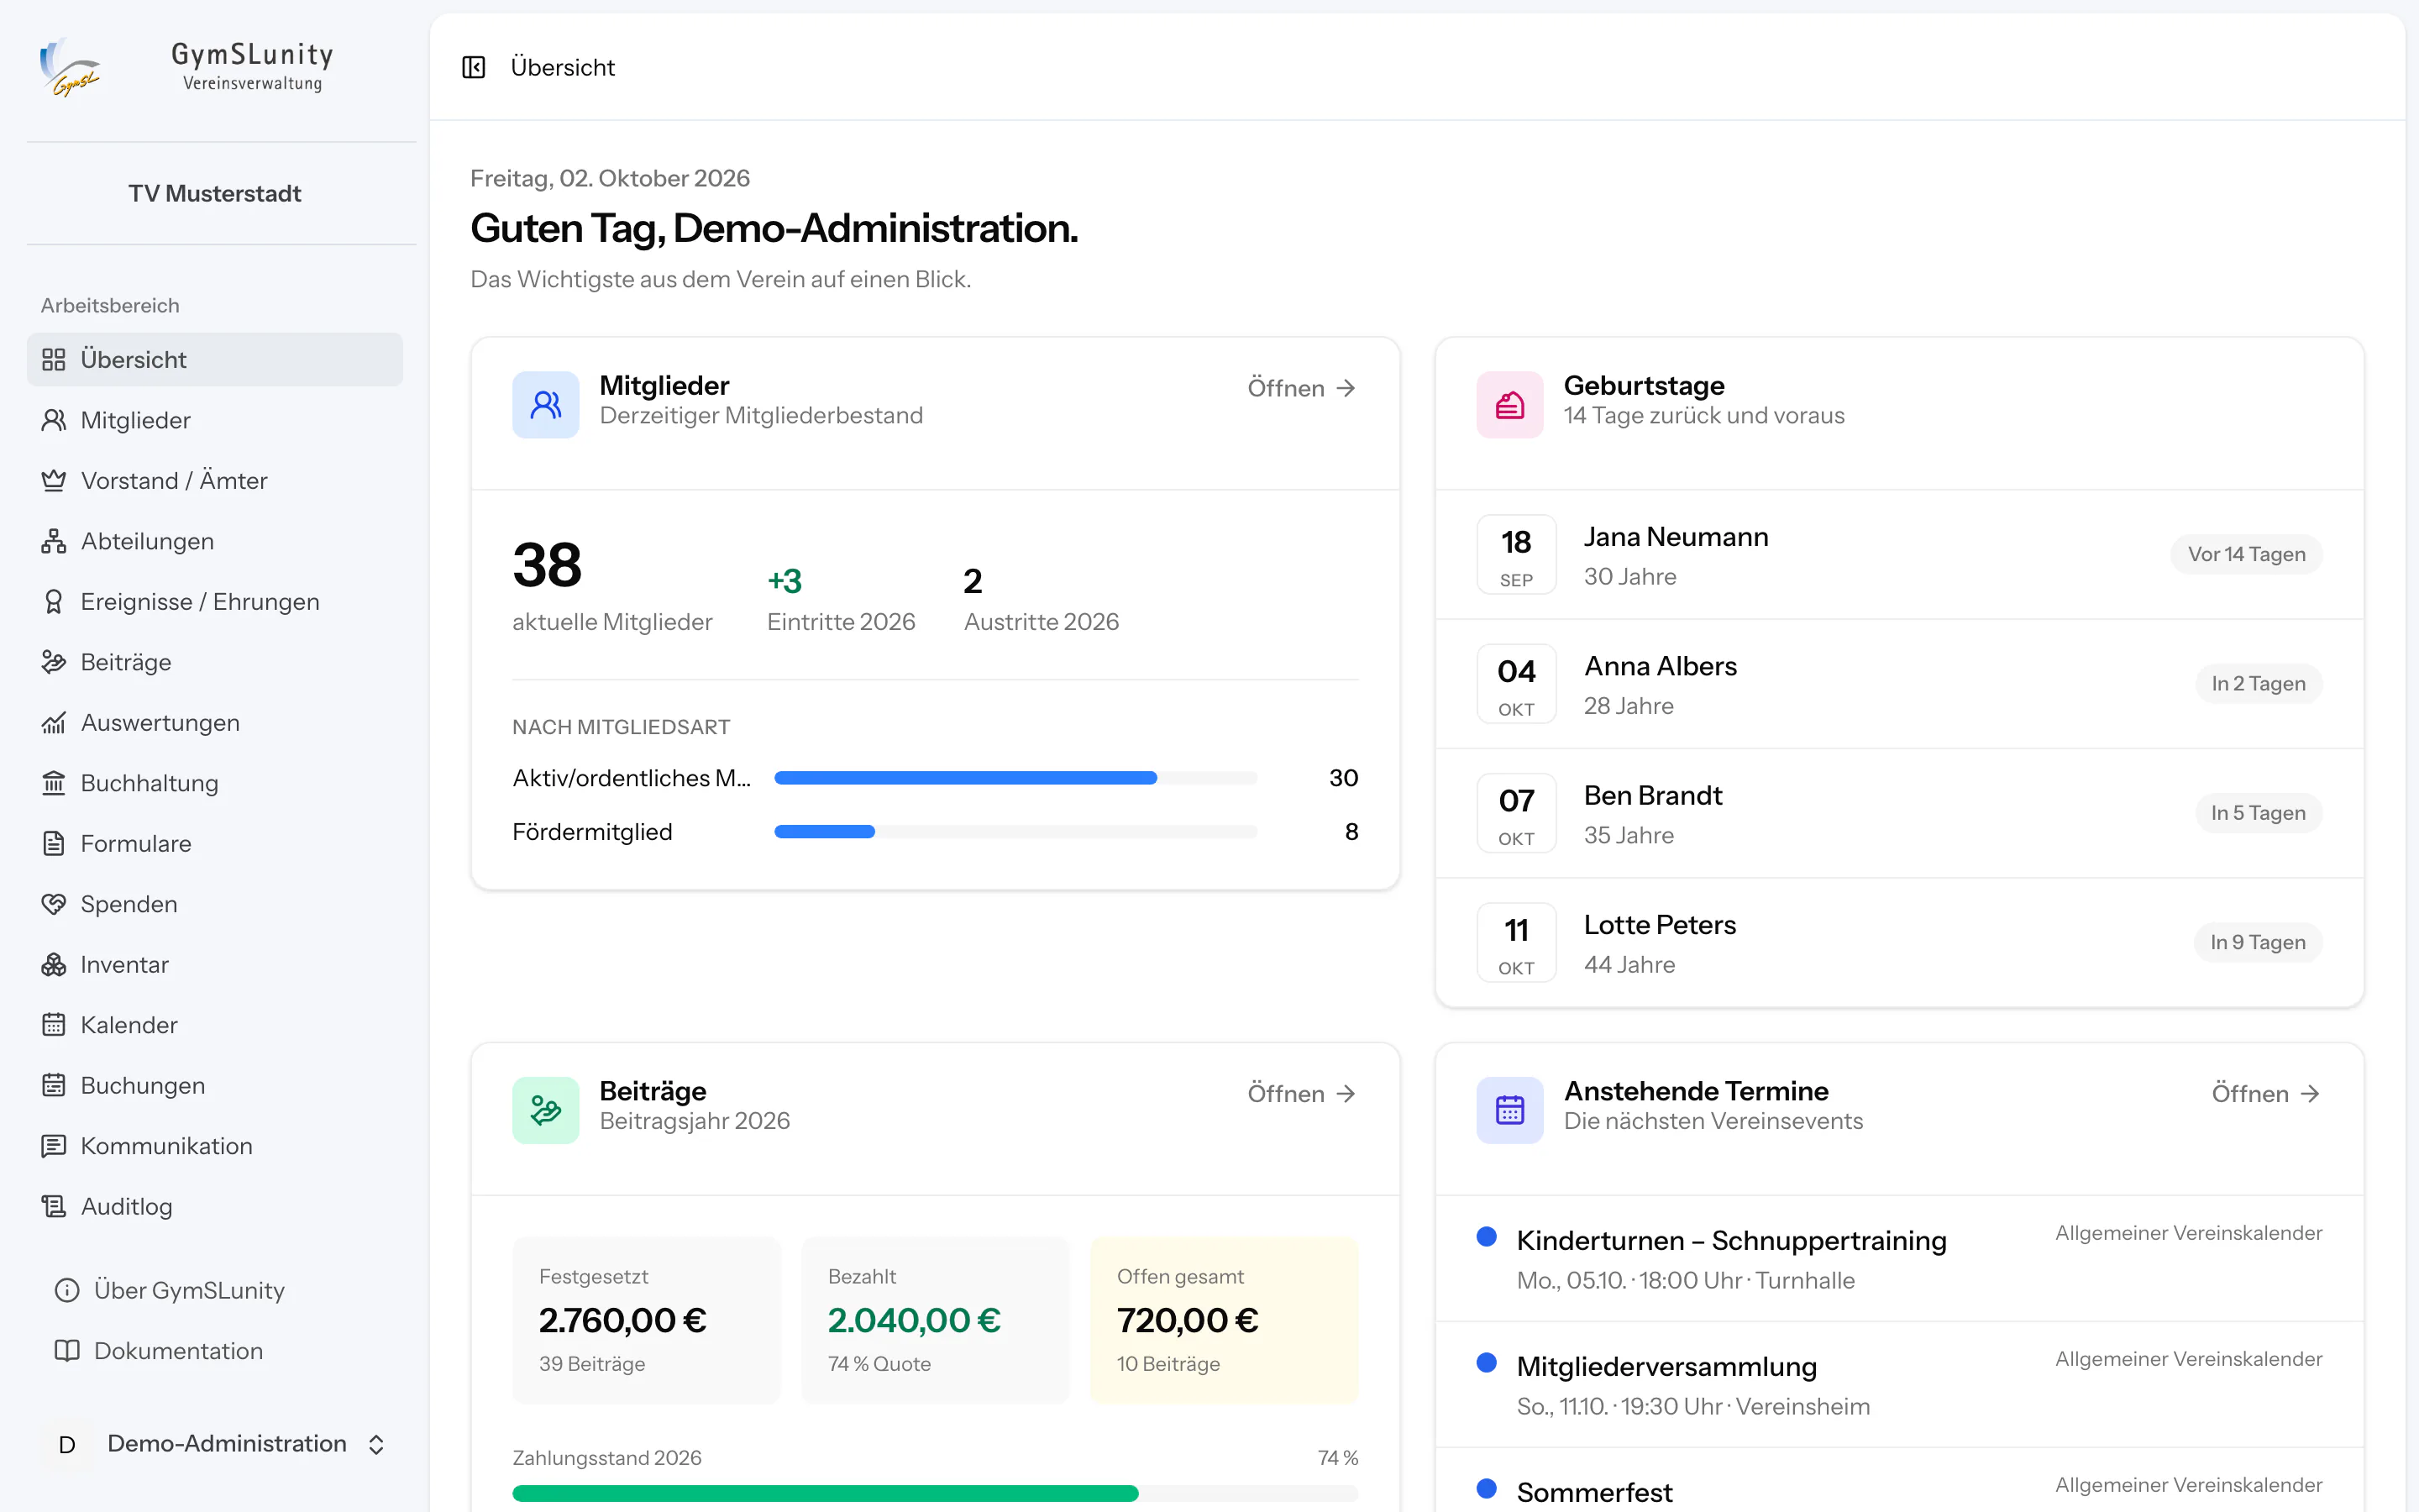Viewport: 2419px width, 1512px height.
Task: Click the Abteilungen hierarchy icon in sidebar
Action: 54,541
